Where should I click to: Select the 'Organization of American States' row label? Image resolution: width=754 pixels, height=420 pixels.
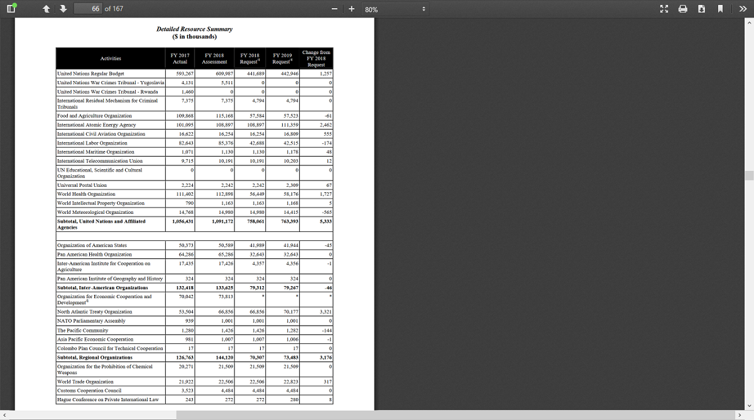pyautogui.click(x=92, y=245)
